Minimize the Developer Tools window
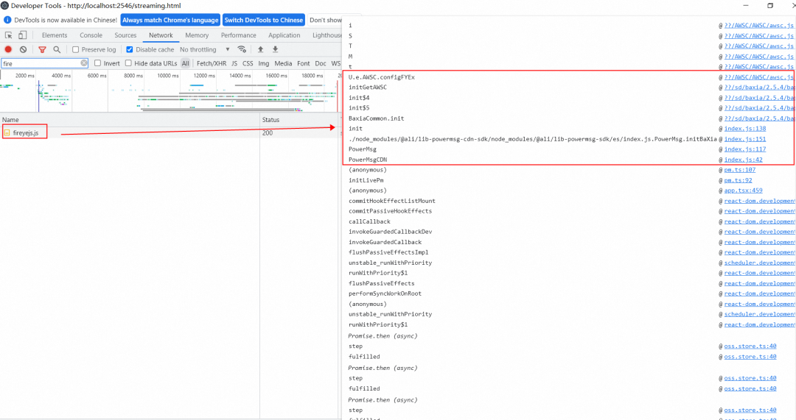Viewport: 796px width, 420px height. 746,6
